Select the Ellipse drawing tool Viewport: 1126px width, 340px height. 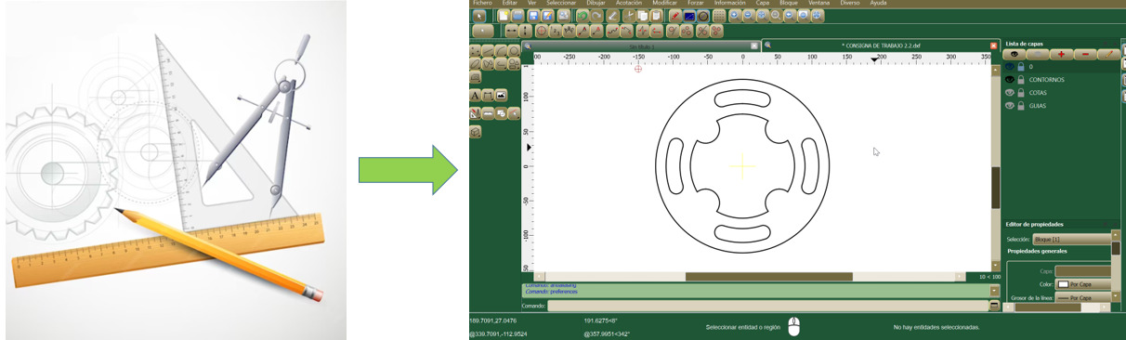click(475, 63)
